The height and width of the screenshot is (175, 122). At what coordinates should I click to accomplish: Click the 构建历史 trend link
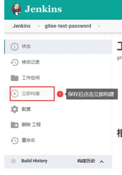click(x=86, y=161)
